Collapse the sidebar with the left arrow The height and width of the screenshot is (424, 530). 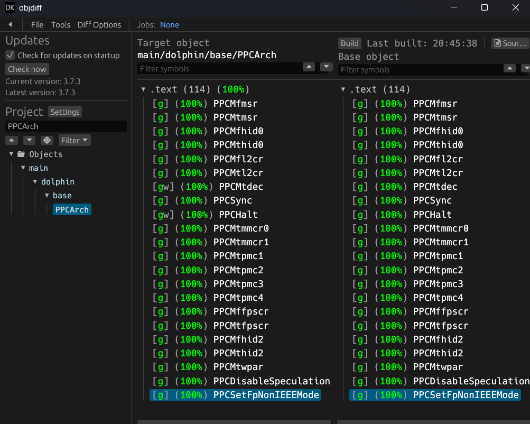click(x=10, y=24)
